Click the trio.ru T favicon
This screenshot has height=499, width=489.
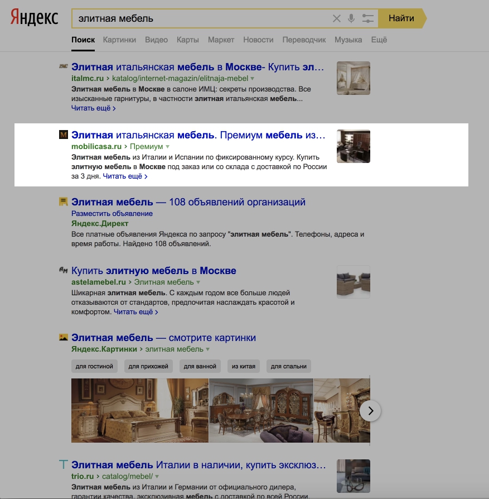(64, 464)
